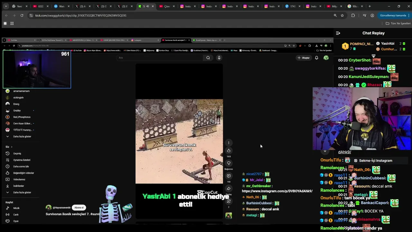412x232 pixels.
Task: Click the Kick address bar URL
Action: tap(81, 15)
